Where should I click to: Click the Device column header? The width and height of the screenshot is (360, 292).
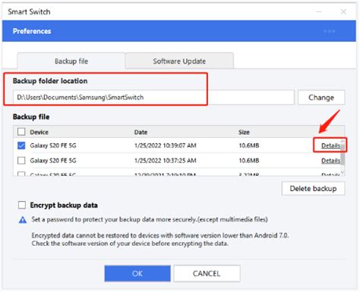point(39,132)
